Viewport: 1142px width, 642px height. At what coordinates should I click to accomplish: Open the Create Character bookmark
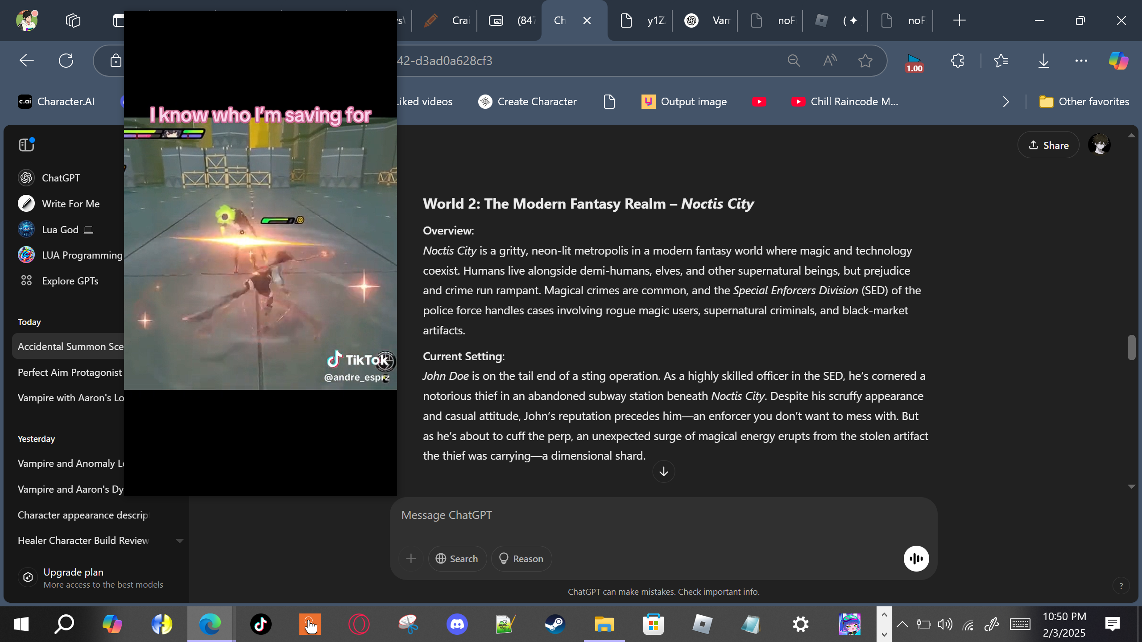coord(527,102)
